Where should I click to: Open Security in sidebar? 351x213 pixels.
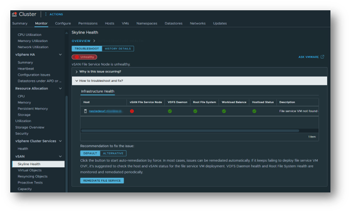point(22,134)
